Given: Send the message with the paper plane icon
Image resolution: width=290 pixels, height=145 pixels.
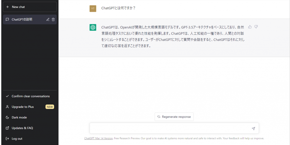Looking at the screenshot, I should [x=253, y=129].
